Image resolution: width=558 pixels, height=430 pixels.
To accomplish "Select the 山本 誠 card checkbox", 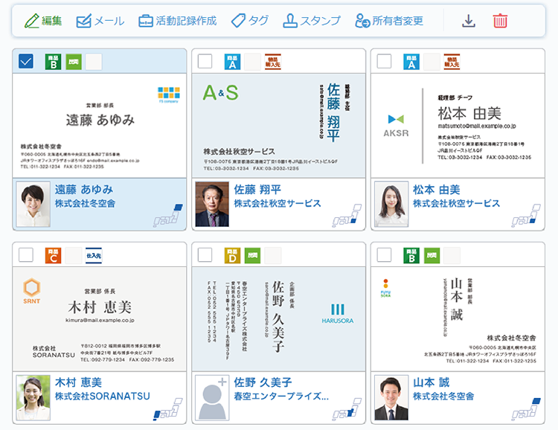I will 385,256.
